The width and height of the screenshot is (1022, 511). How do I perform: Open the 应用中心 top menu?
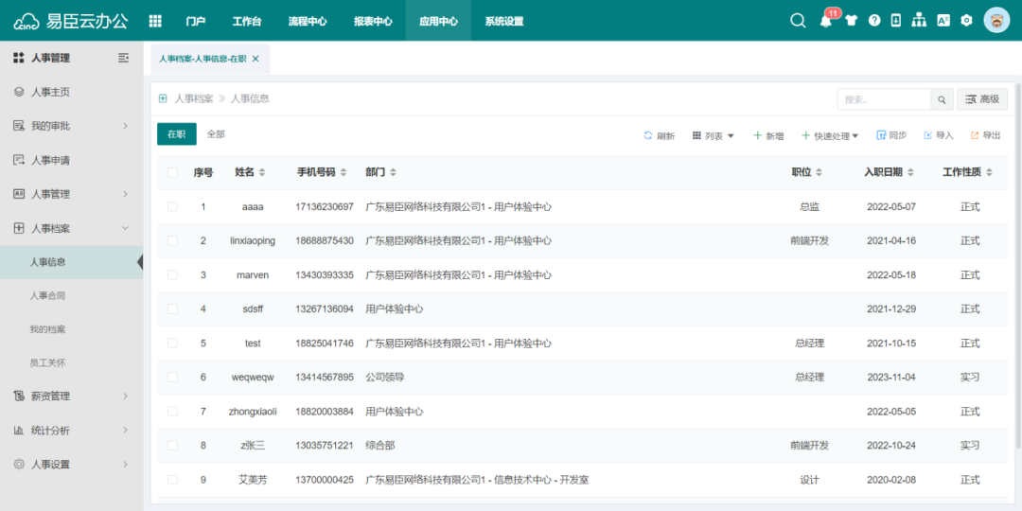tap(438, 21)
